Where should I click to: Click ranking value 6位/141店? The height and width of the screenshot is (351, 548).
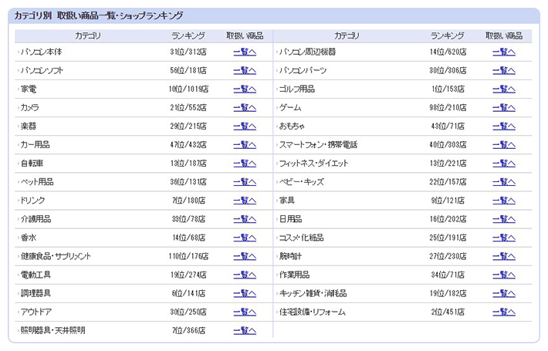tap(188, 293)
